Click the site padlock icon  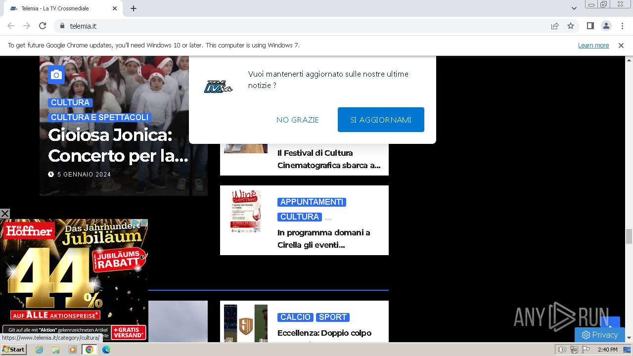tap(62, 26)
